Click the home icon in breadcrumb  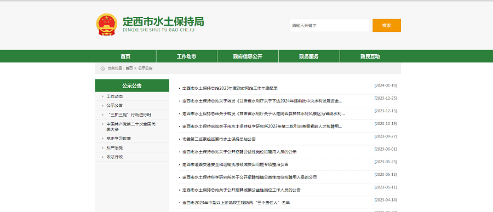(102, 68)
